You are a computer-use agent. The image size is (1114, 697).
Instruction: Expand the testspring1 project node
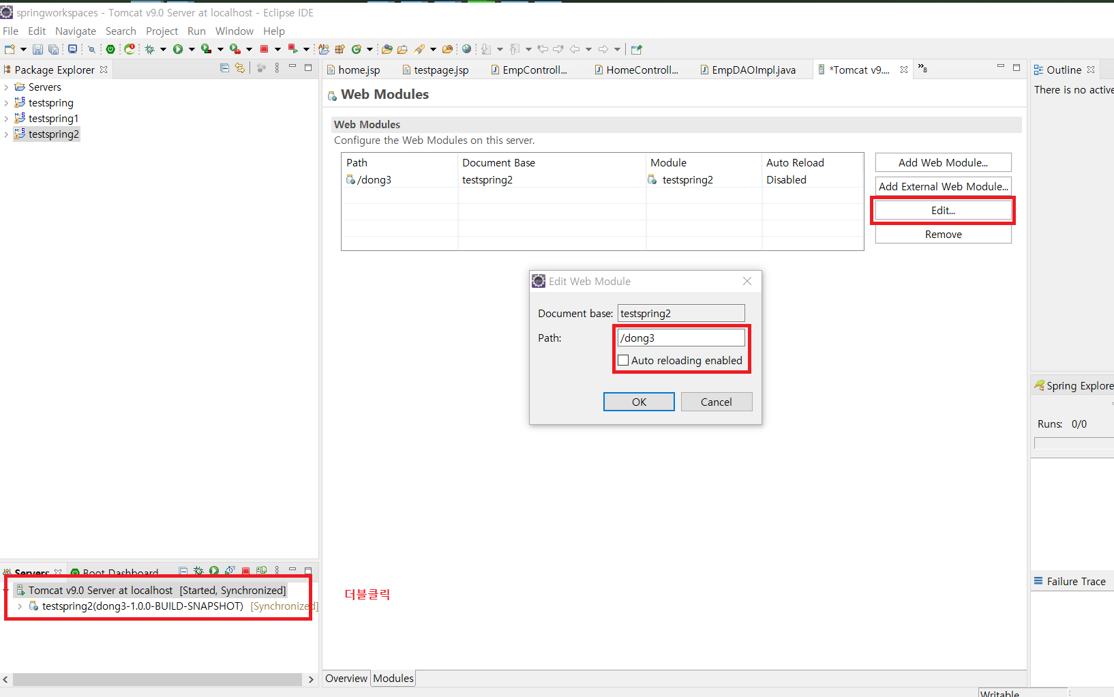tap(6, 119)
